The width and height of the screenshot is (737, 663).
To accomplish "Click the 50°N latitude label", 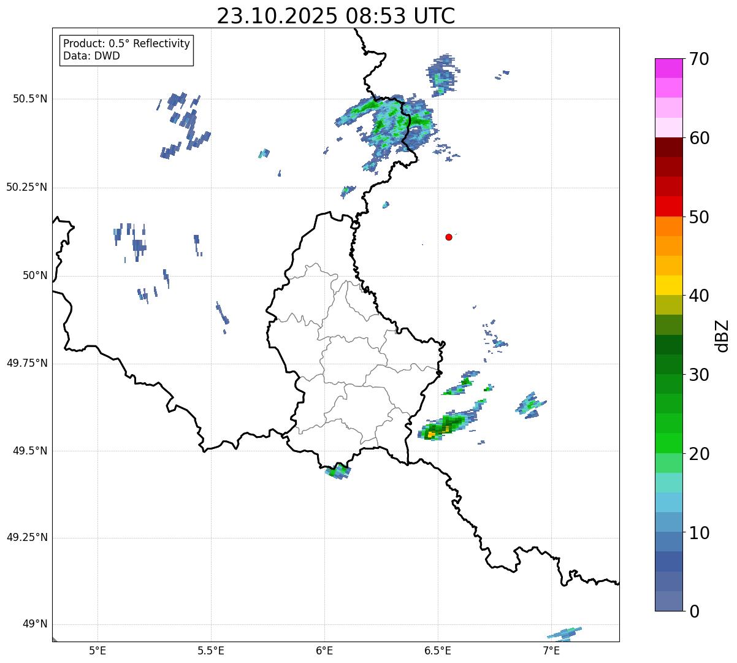I will 35,276.
